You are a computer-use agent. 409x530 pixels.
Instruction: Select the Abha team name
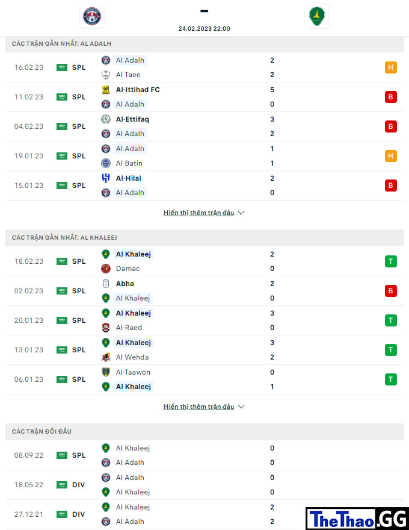[125, 284]
